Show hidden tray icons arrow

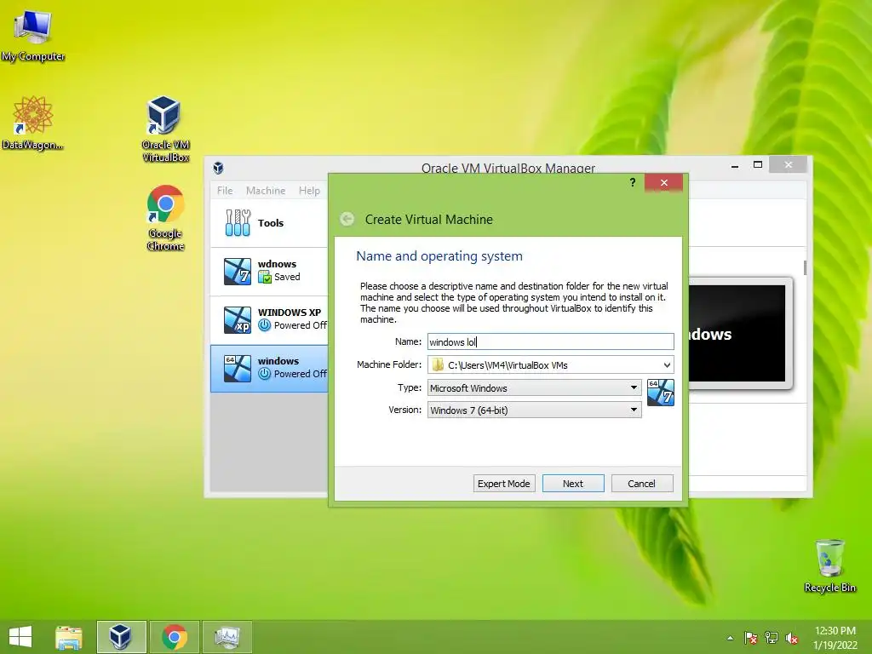click(730, 638)
